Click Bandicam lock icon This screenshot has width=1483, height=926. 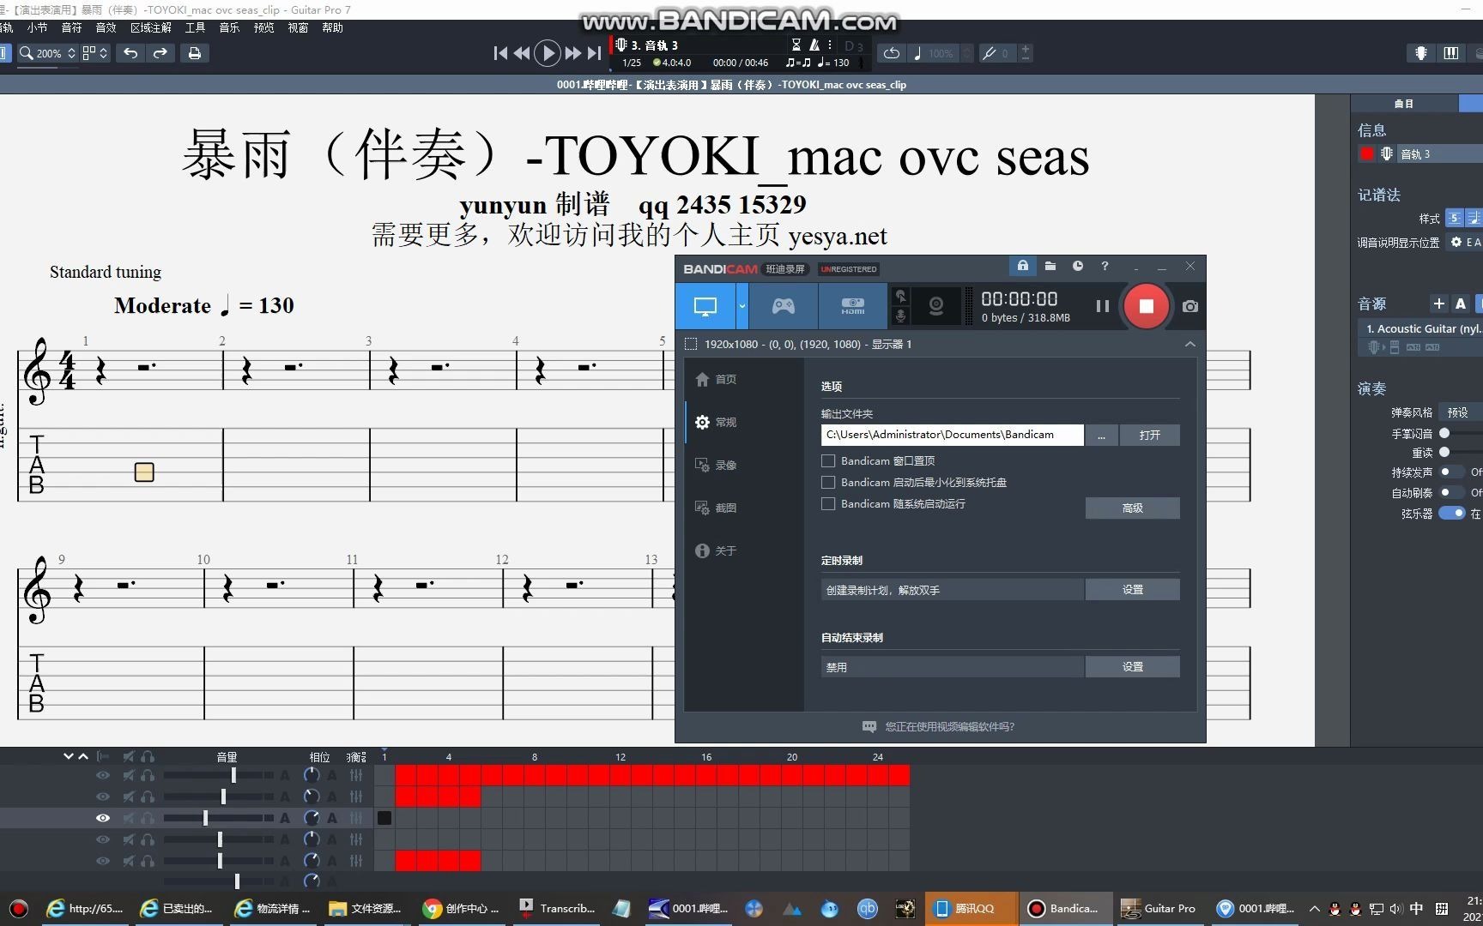(x=1022, y=267)
